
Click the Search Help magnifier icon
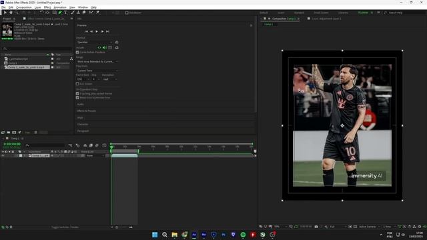(386, 13)
